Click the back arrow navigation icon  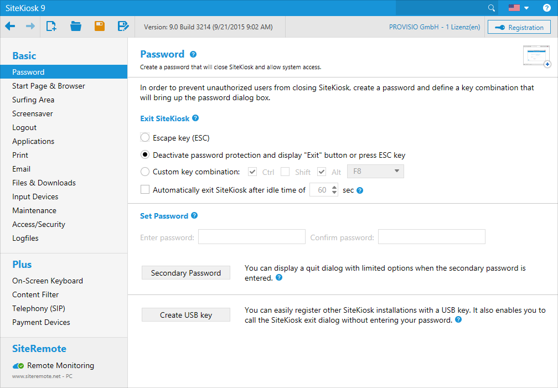(x=10, y=26)
